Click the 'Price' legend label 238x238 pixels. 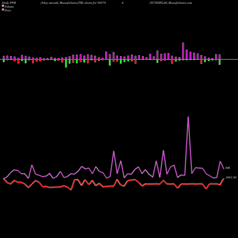[x=8, y=10]
